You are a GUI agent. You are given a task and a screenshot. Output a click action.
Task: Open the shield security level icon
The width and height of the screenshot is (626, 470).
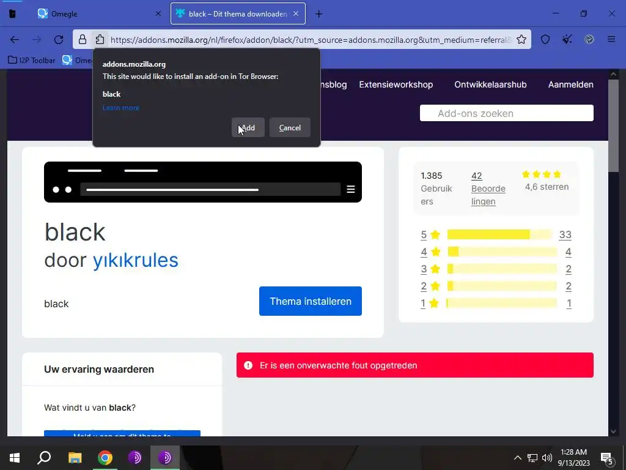(x=545, y=39)
